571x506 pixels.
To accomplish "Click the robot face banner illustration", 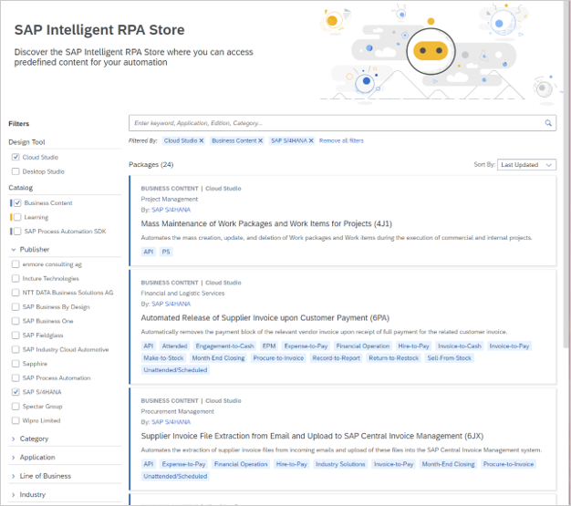I will pos(431,51).
